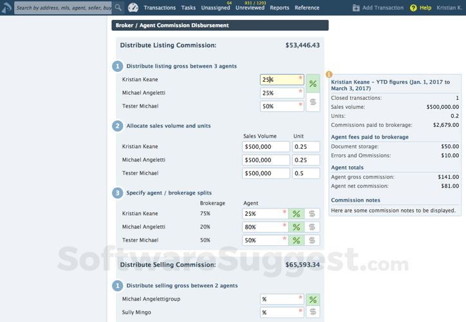The image size is (466, 322).
Task: Open the Reference menu
Action: point(307,8)
